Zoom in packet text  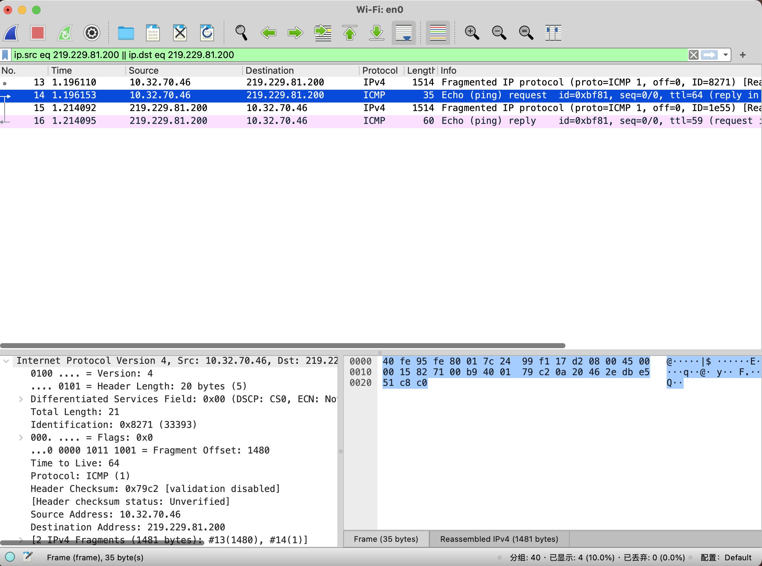tap(472, 33)
